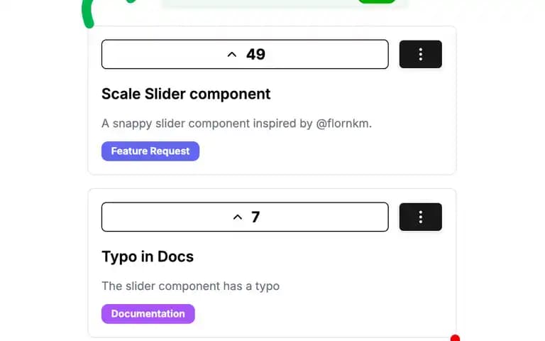545x341 pixels.
Task: Click the upvote chevron beside 7
Action: [x=238, y=217]
